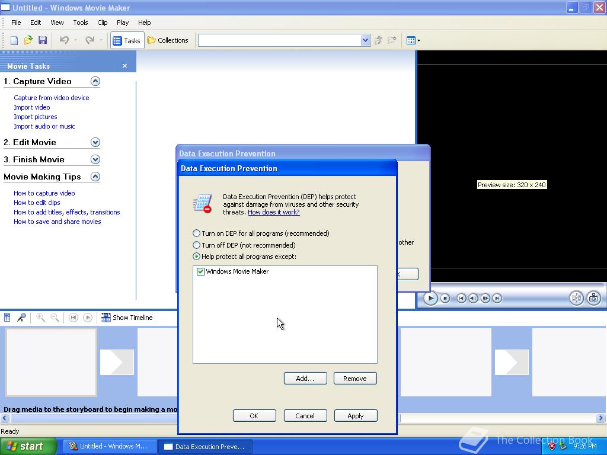Open How to capture video tip
Image resolution: width=607 pixels, height=455 pixels.
(44, 193)
